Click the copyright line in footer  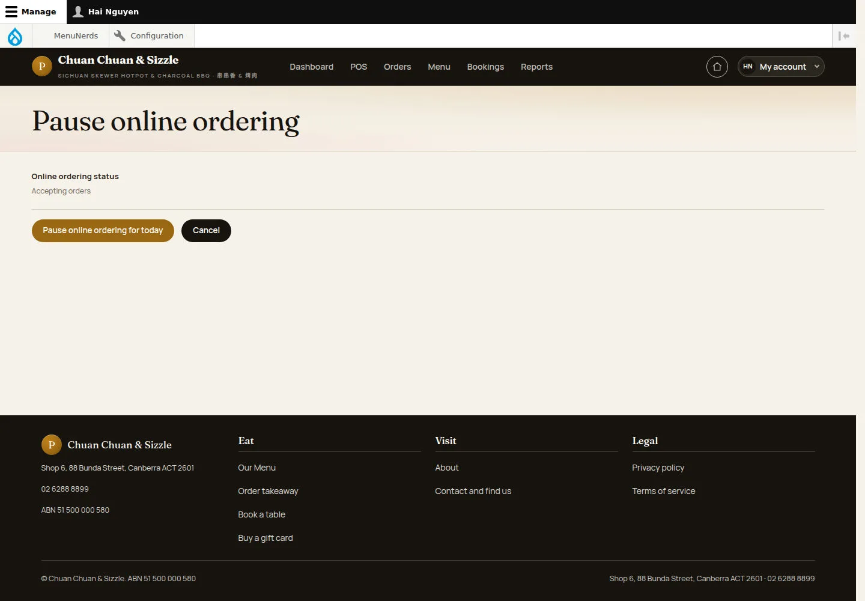coord(118,579)
